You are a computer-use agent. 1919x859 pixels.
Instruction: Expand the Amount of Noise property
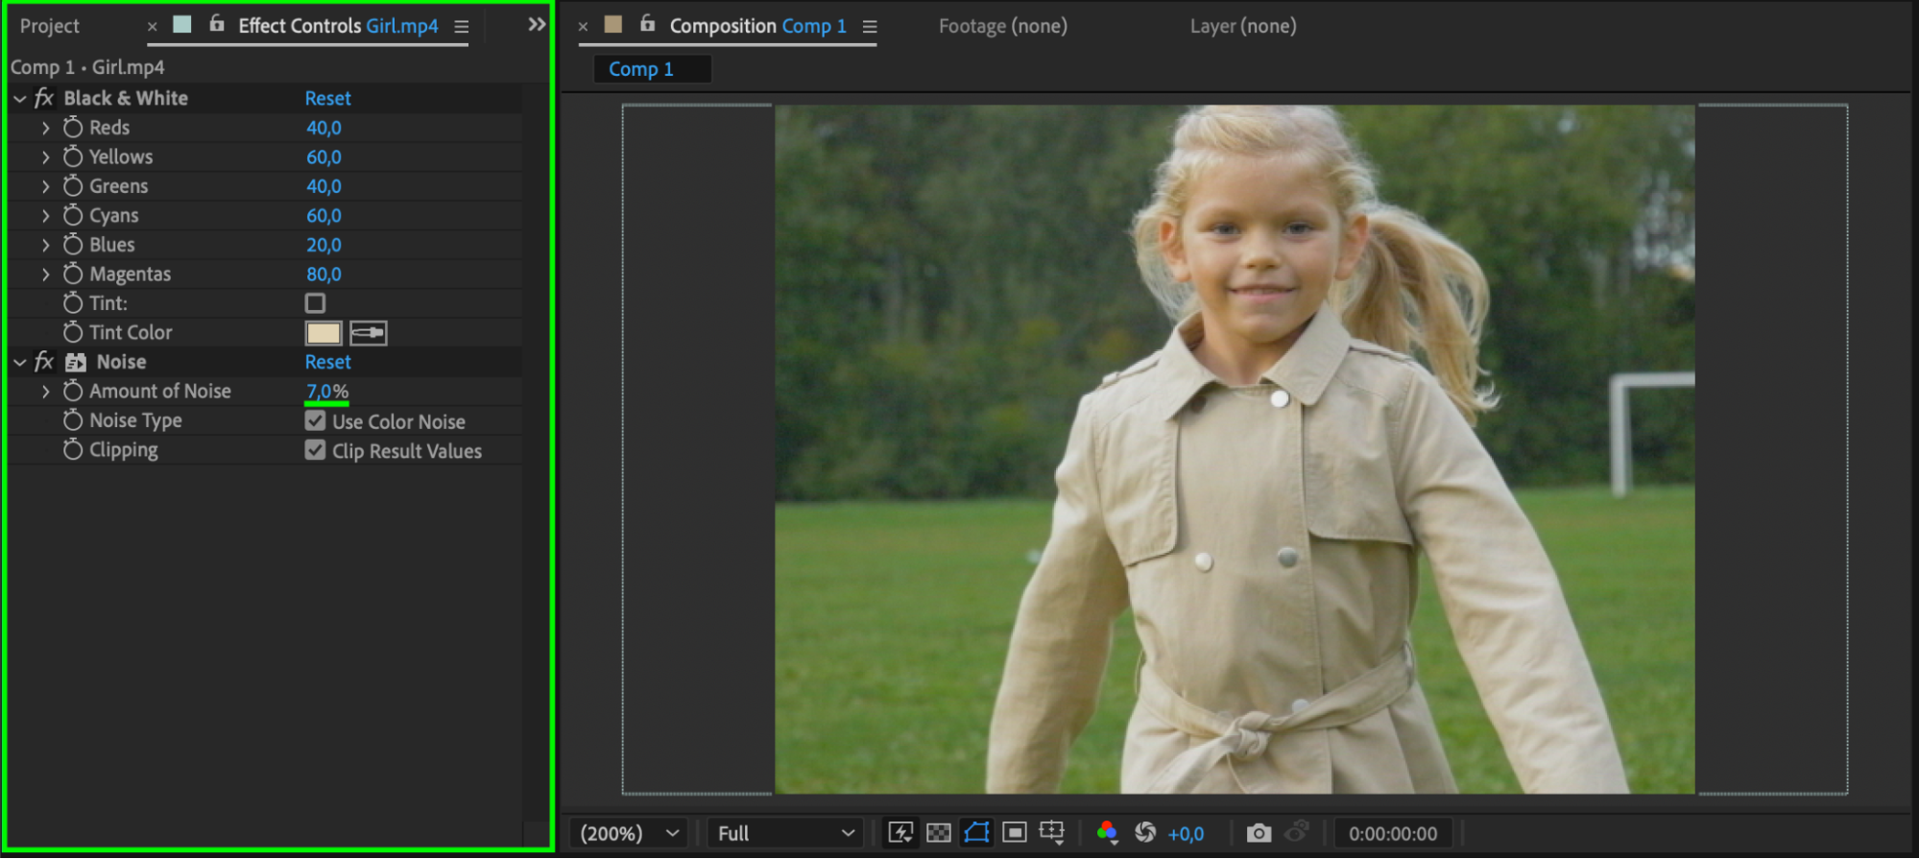[x=45, y=392]
